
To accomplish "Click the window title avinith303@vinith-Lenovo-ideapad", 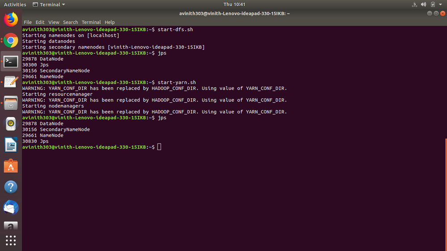I will [234, 13].
